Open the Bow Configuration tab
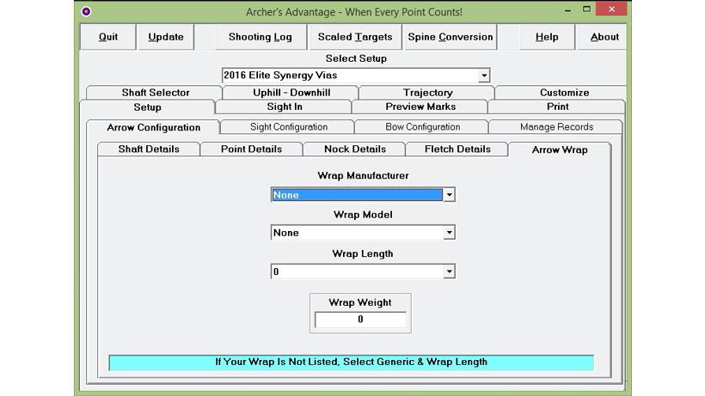 pos(423,127)
